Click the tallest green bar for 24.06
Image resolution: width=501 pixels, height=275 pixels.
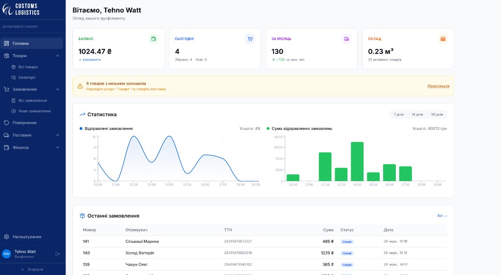(x=357, y=161)
